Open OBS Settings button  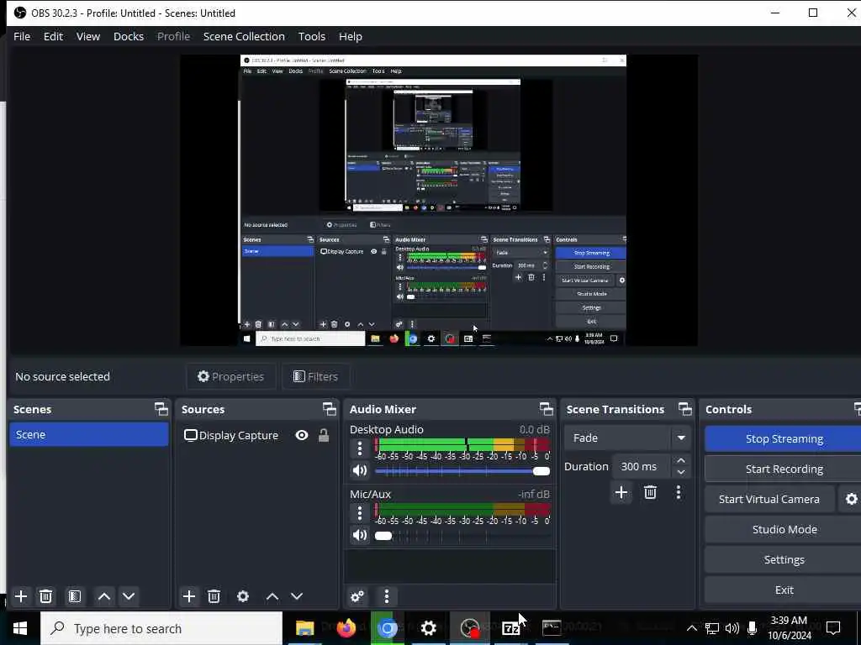point(784,559)
